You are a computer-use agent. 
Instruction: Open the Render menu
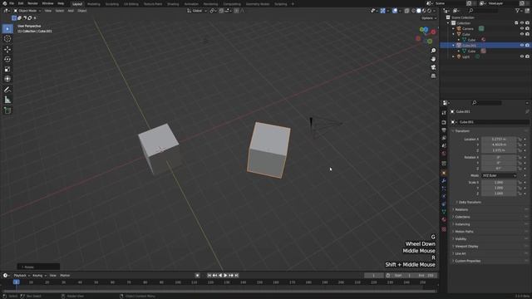32,3
